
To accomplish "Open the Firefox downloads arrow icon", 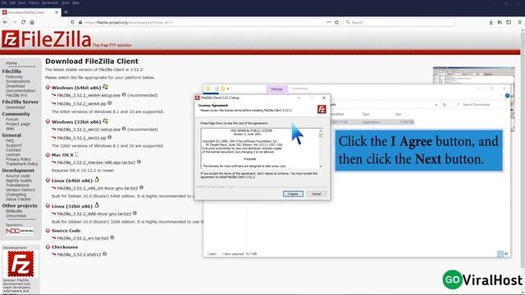I will pos(491,22).
